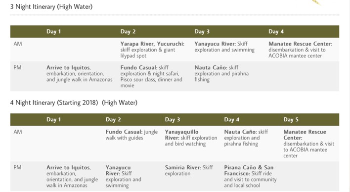Click Nauta Caño PM entry in 3 Night table
Screen dimensions: 350x192
(x=221, y=74)
